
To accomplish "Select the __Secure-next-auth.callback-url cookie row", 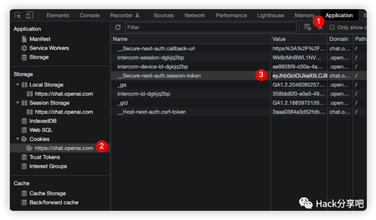I will click(239, 48).
